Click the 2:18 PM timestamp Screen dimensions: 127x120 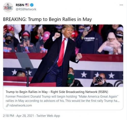8,116
